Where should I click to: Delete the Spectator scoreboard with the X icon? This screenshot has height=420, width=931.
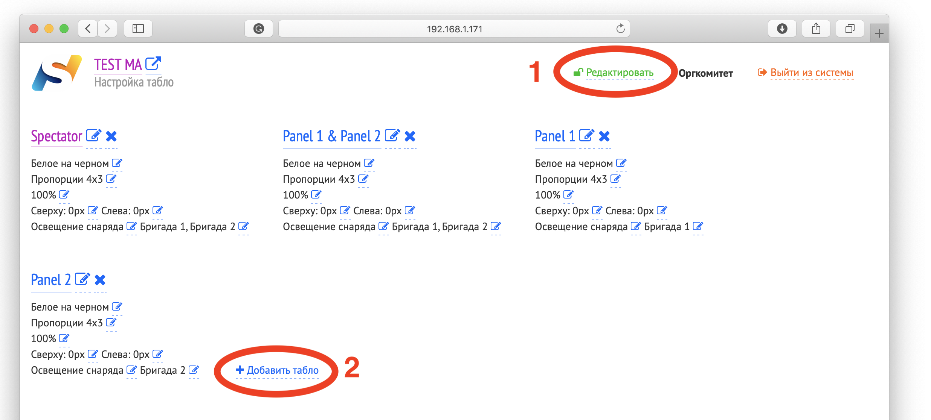pos(111,136)
